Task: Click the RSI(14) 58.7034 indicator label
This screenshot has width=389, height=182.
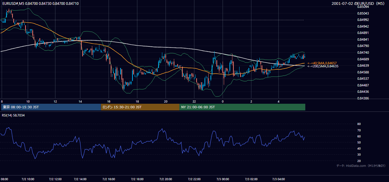Action: (13, 115)
